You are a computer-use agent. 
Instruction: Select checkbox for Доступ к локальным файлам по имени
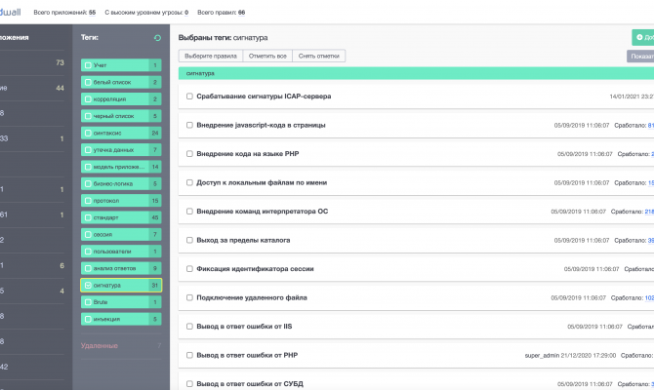click(x=189, y=182)
